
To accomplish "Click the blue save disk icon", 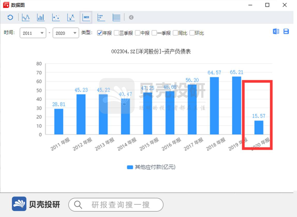I will [286, 31].
